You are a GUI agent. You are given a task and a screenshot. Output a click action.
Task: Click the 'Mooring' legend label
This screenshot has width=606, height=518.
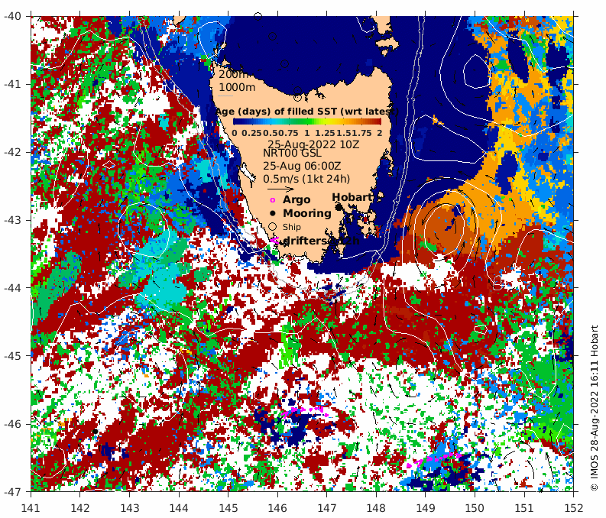307,213
